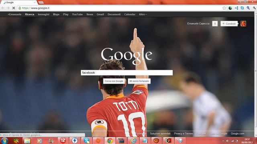
Task: Click the bookmark star in the address bar
Action: coord(224,8)
